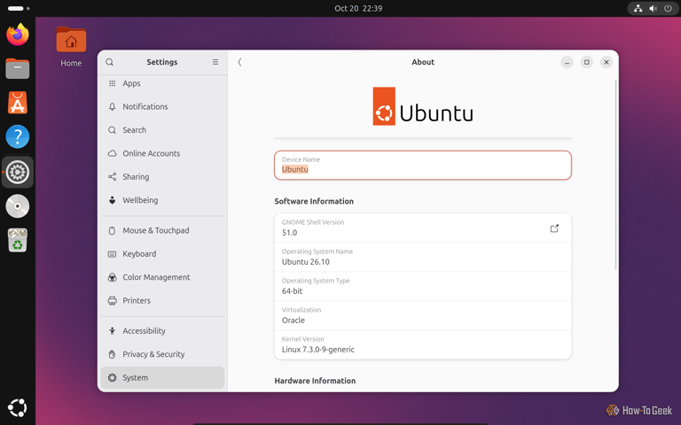Click the Activities workspace indicator
Image resolution: width=681 pixels, height=425 pixels.
(x=19, y=8)
